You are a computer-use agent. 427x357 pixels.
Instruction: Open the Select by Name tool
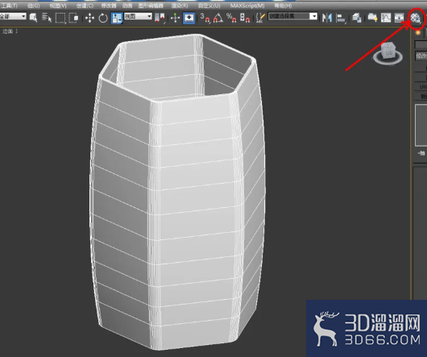tap(47, 18)
